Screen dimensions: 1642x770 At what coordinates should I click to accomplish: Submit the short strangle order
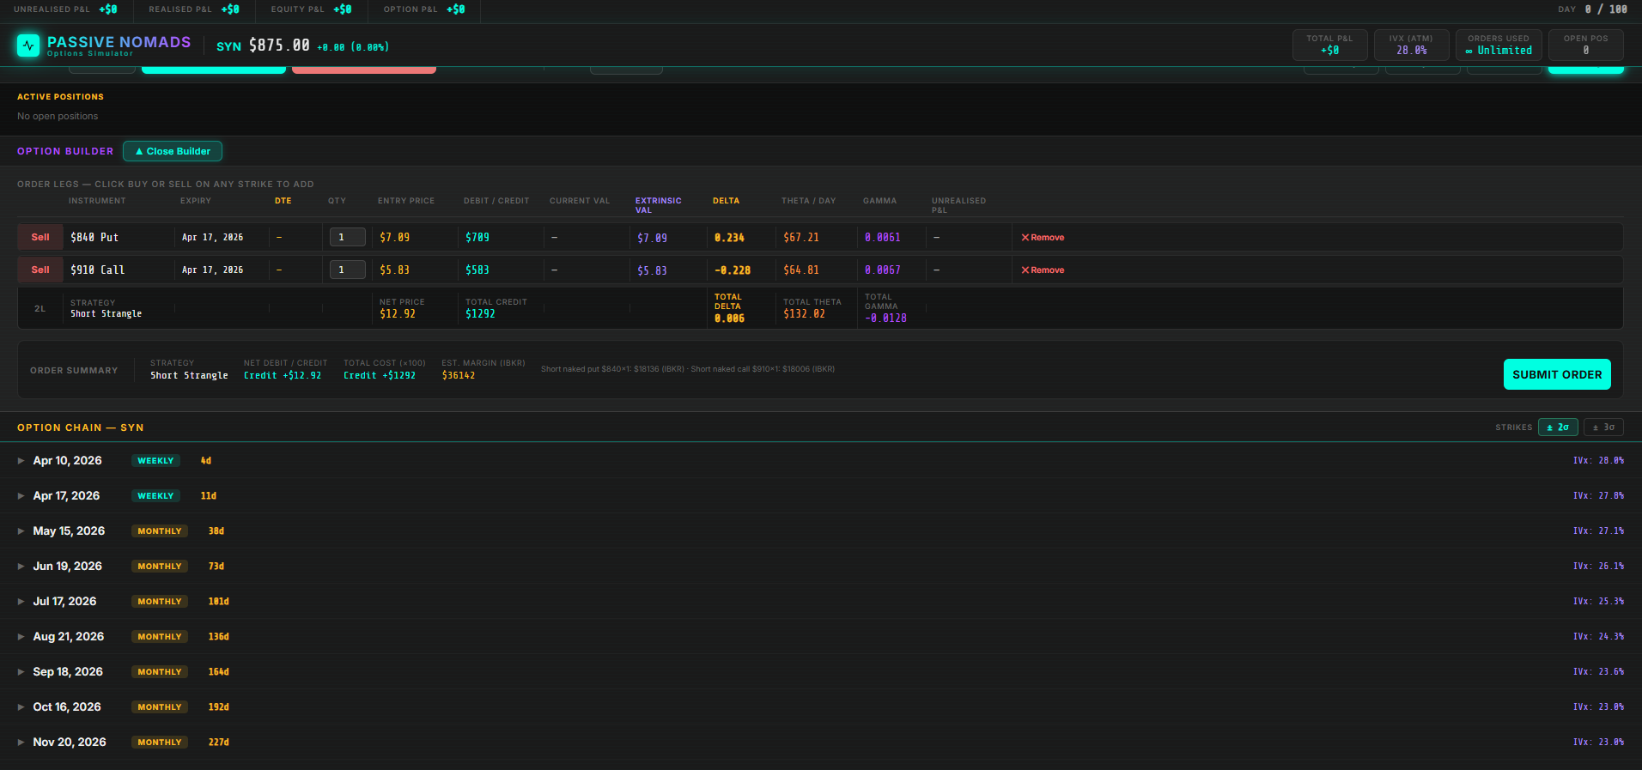(x=1557, y=374)
